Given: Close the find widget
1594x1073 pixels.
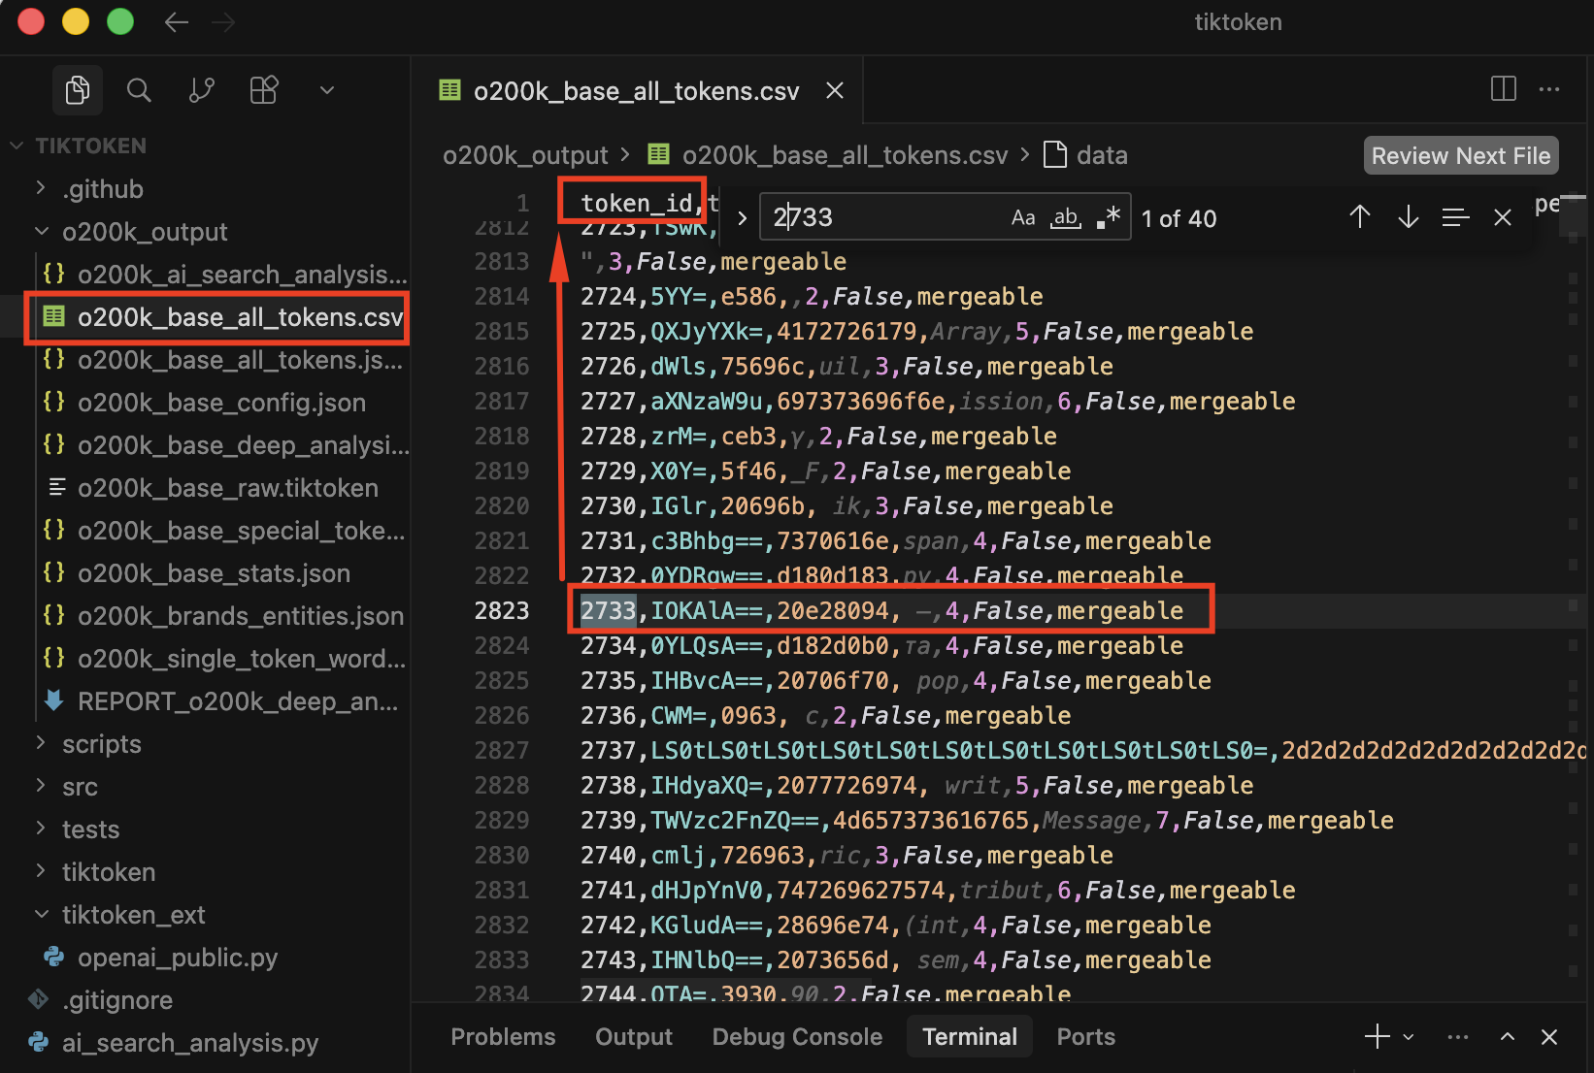Looking at the screenshot, I should [x=1502, y=217].
